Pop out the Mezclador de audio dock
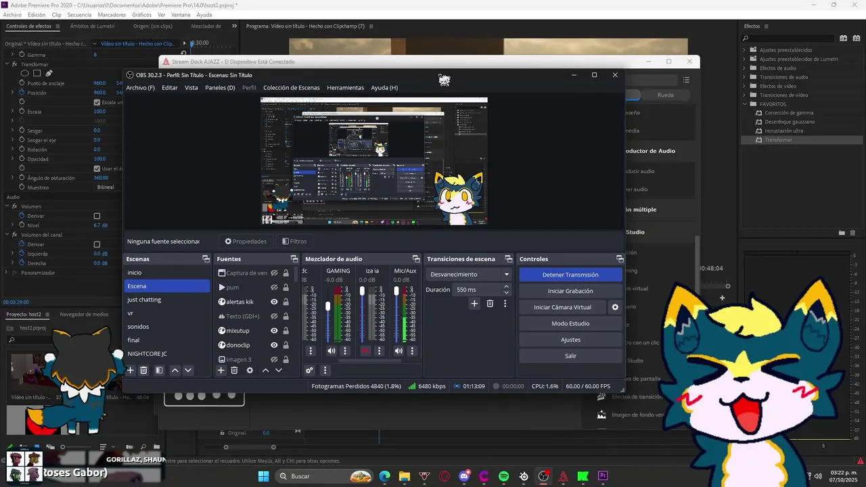866x487 pixels. (416, 259)
